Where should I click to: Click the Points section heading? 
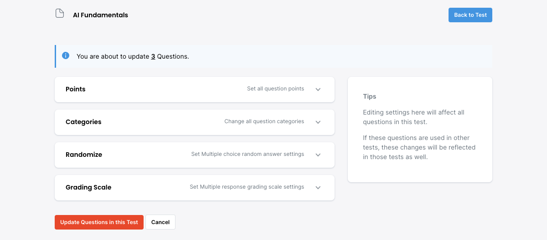(x=76, y=89)
